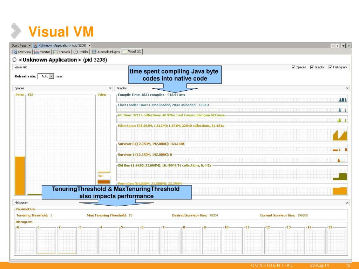Open the Profiler tab

point(81,52)
